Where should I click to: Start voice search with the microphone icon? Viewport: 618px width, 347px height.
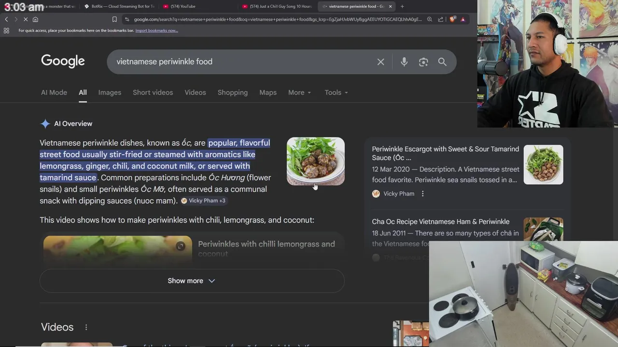click(x=404, y=62)
